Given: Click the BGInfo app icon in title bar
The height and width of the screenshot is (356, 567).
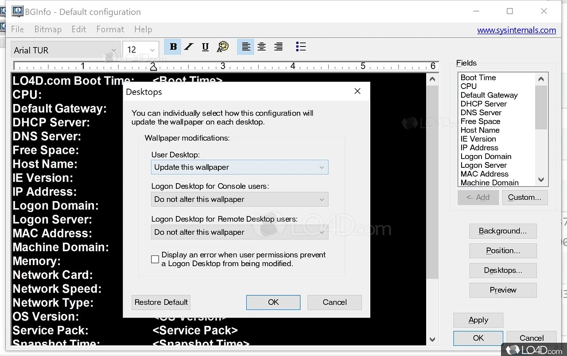Looking at the screenshot, I should pyautogui.click(x=18, y=12).
